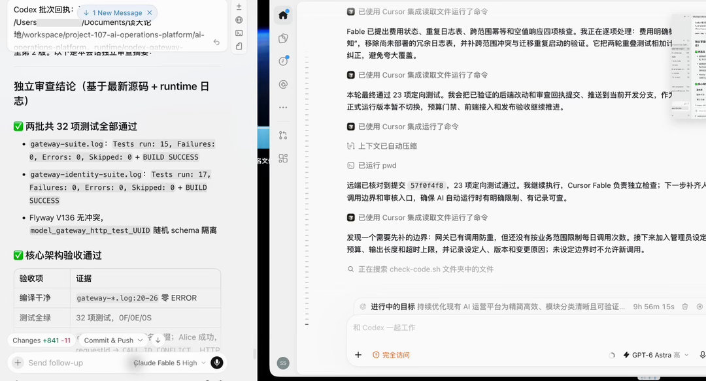Click the plus add button in Codex composer
Viewport: 706px width, 381px height.
click(358, 355)
